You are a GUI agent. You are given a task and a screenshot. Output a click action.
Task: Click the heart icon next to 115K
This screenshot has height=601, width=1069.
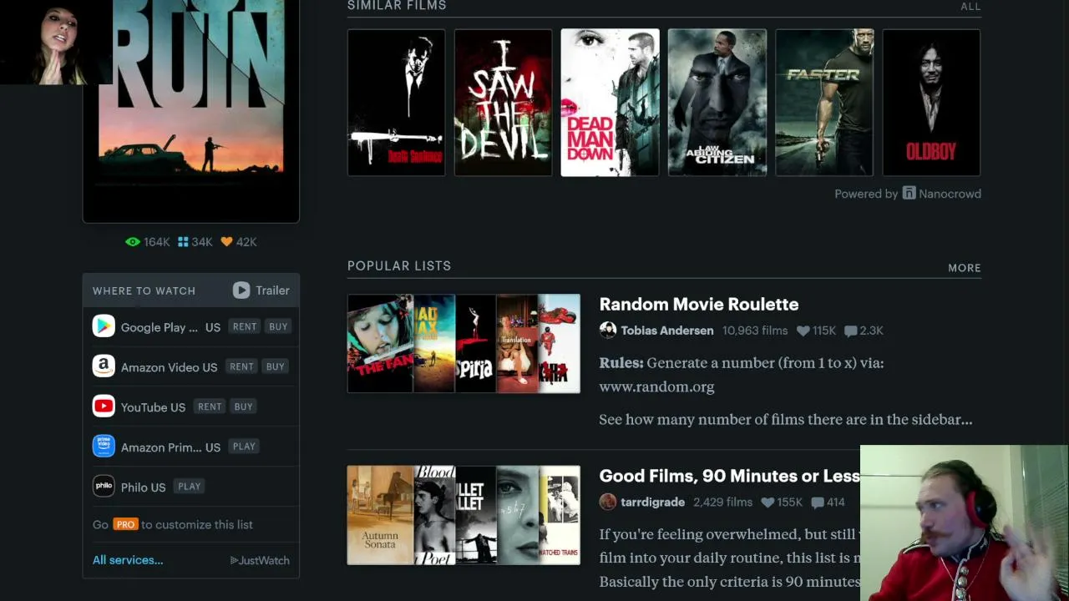tap(803, 331)
